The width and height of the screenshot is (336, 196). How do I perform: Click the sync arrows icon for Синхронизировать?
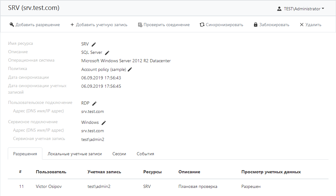click(202, 25)
